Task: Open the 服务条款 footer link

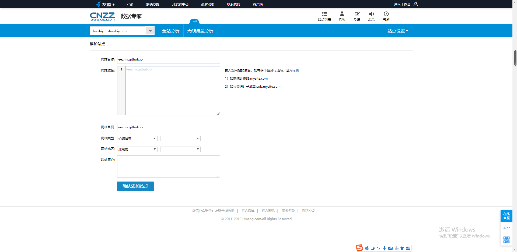Action: [288, 211]
